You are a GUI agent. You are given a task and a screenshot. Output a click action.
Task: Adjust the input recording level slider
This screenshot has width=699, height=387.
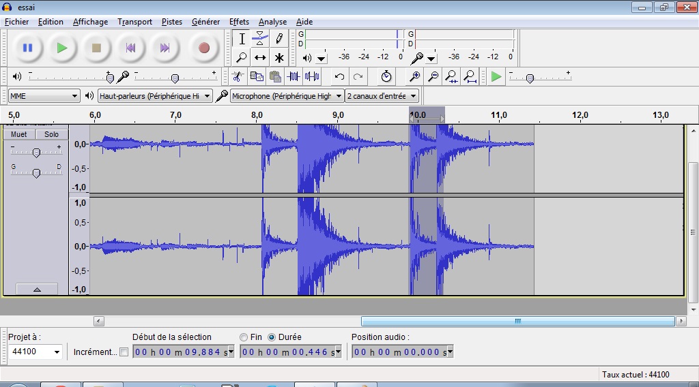[175, 78]
